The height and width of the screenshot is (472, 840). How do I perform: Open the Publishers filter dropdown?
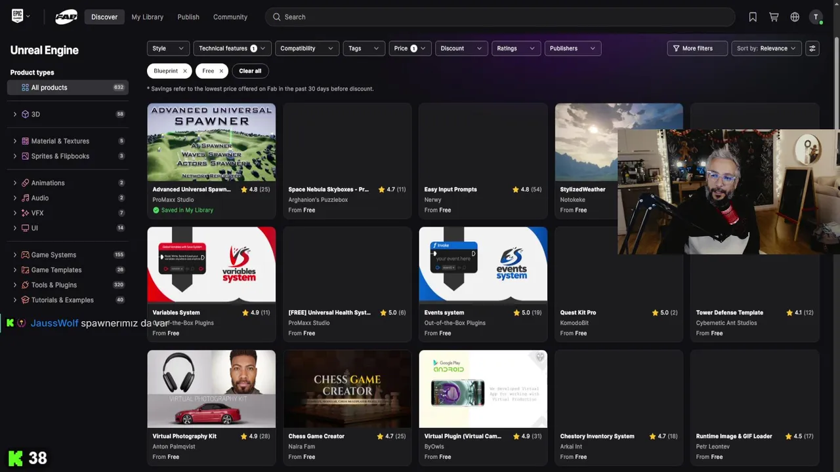(572, 49)
